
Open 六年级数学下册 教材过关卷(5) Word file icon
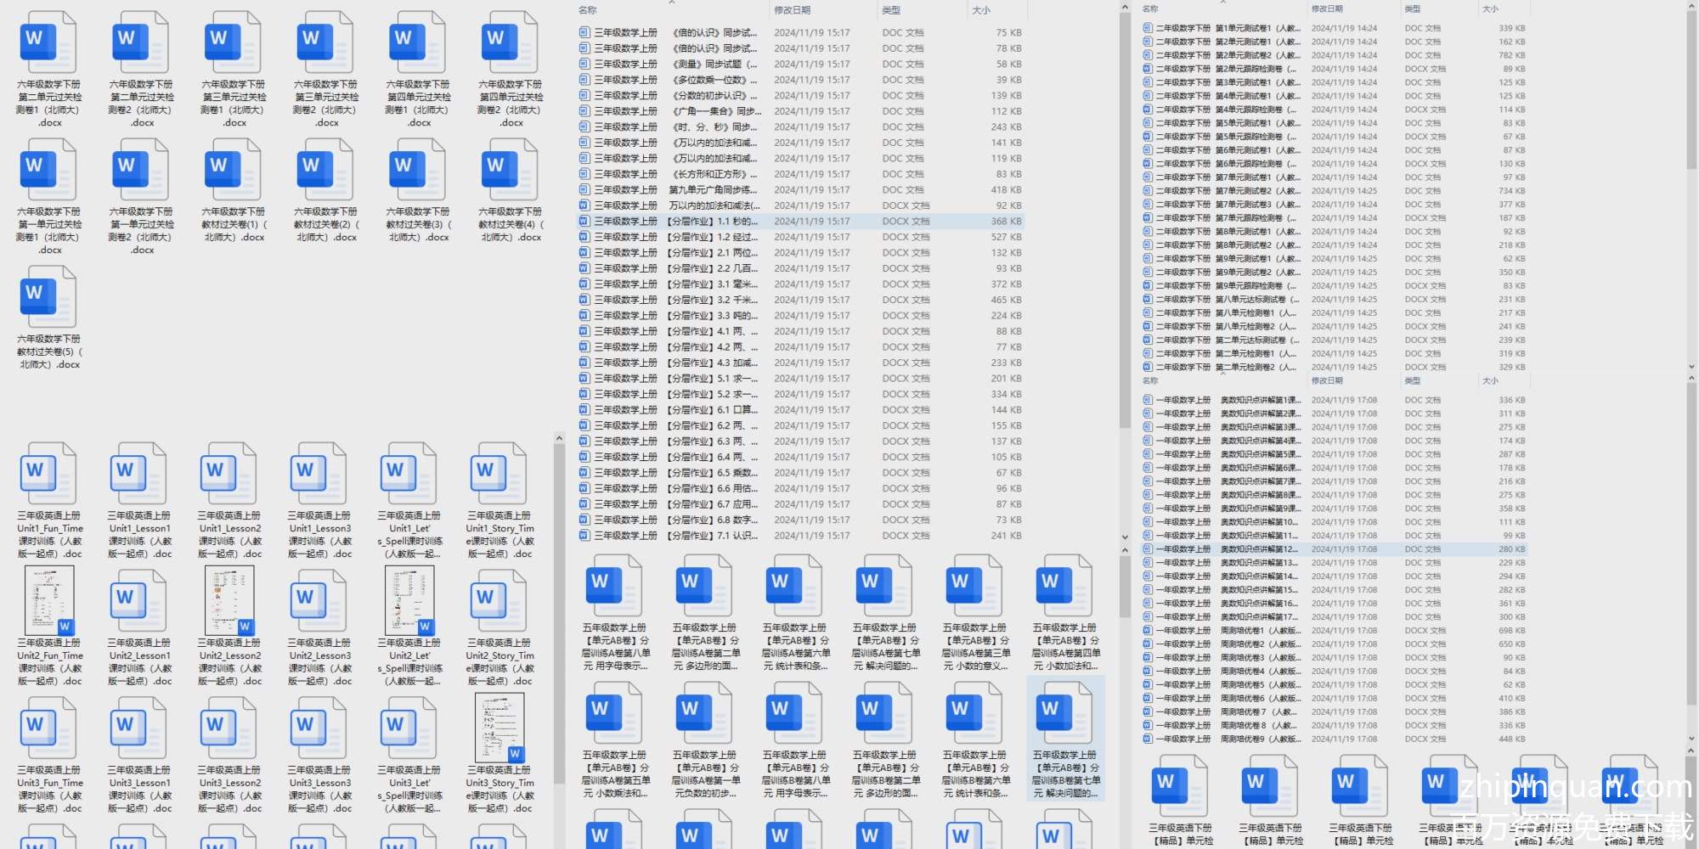pos(48,296)
